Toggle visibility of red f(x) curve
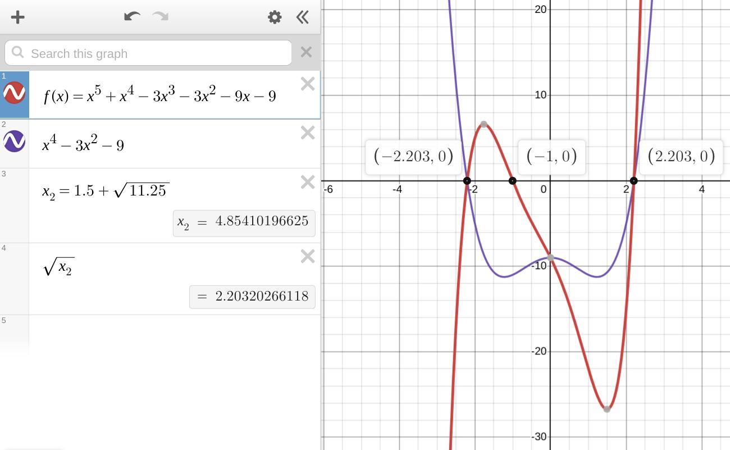This screenshot has height=450, width=730. click(14, 93)
